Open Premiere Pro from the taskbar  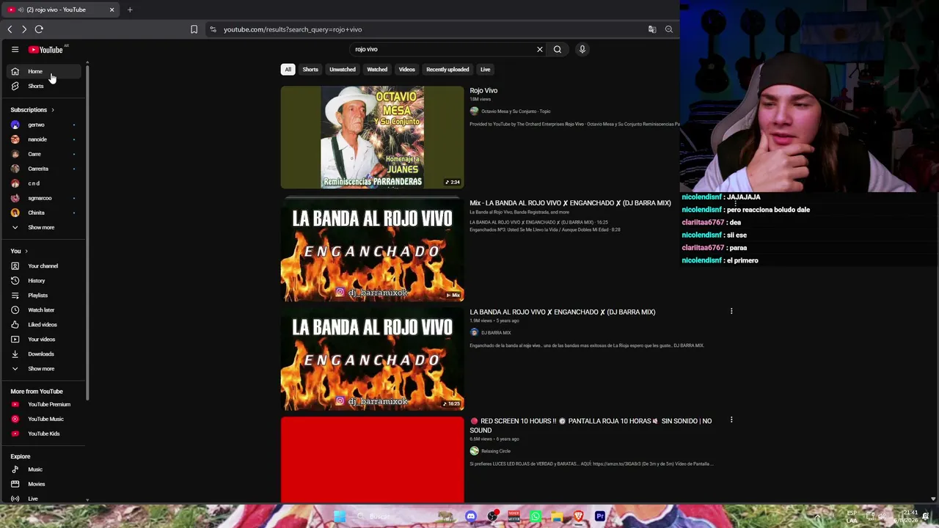tap(600, 516)
